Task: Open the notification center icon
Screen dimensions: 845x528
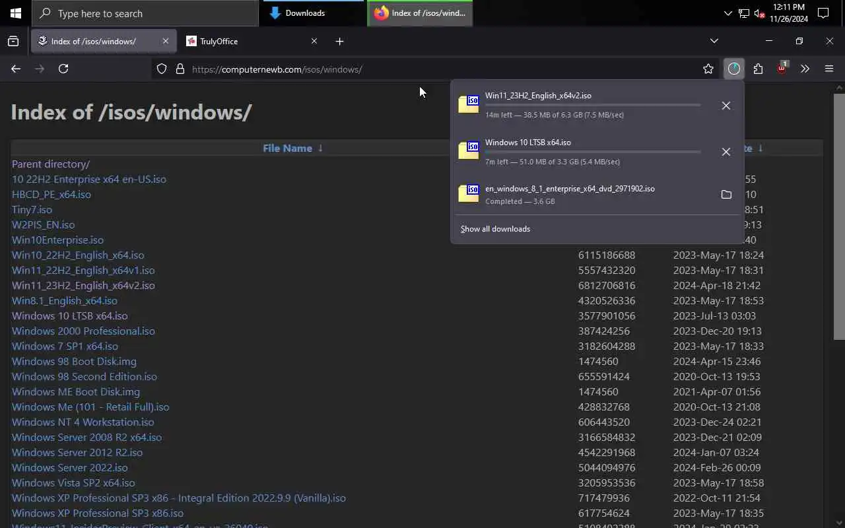Action: (x=823, y=13)
